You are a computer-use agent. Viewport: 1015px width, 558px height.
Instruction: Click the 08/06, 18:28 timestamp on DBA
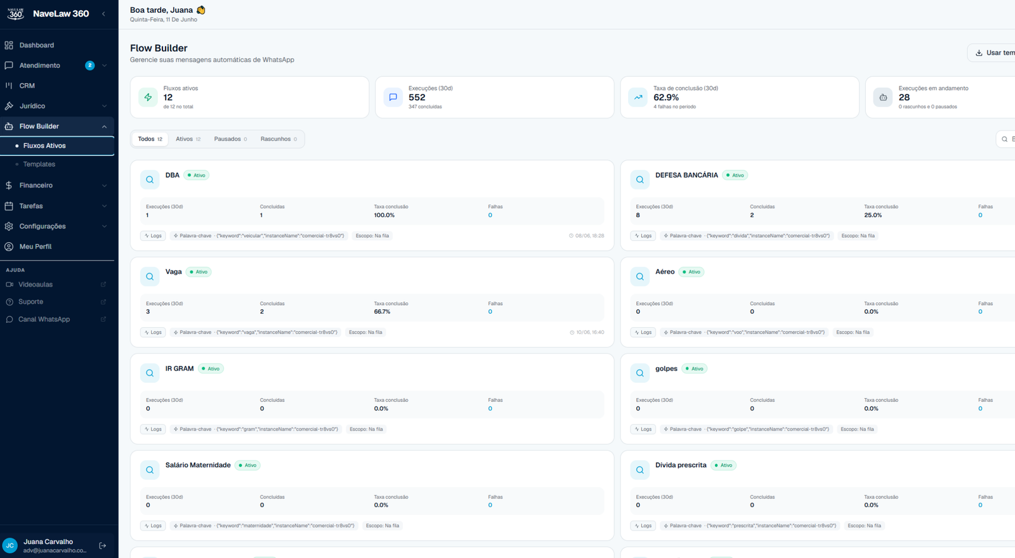click(x=586, y=236)
